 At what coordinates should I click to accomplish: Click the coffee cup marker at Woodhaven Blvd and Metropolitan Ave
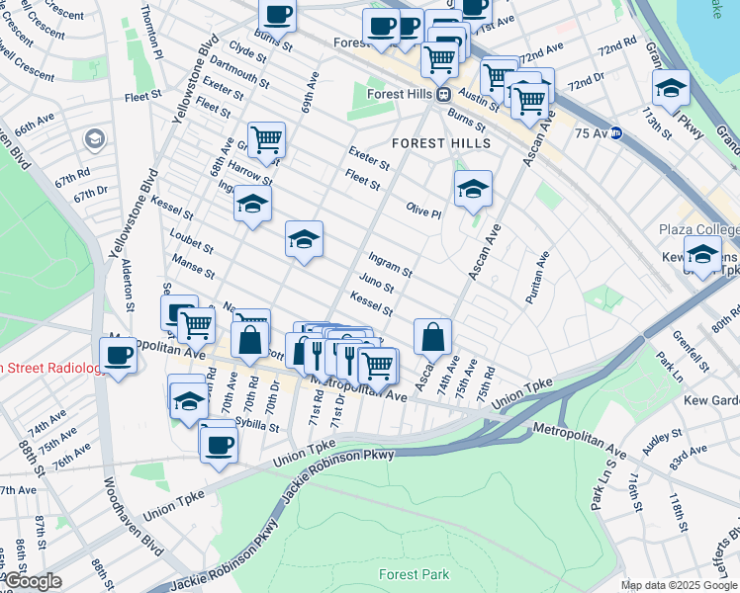coord(118,357)
